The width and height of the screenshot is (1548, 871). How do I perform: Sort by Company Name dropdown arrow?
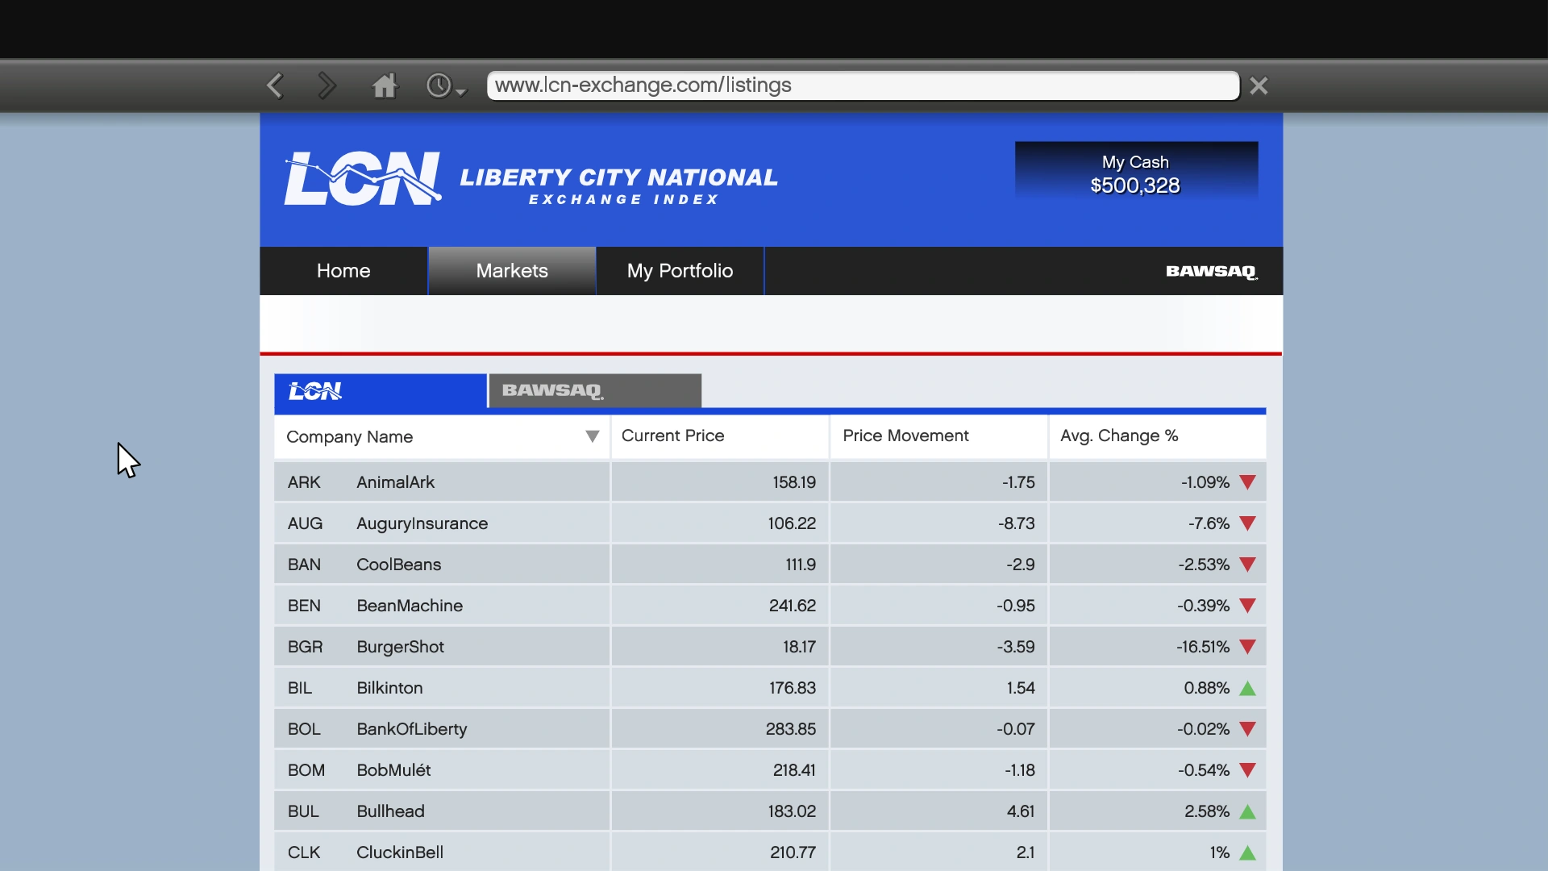point(592,436)
